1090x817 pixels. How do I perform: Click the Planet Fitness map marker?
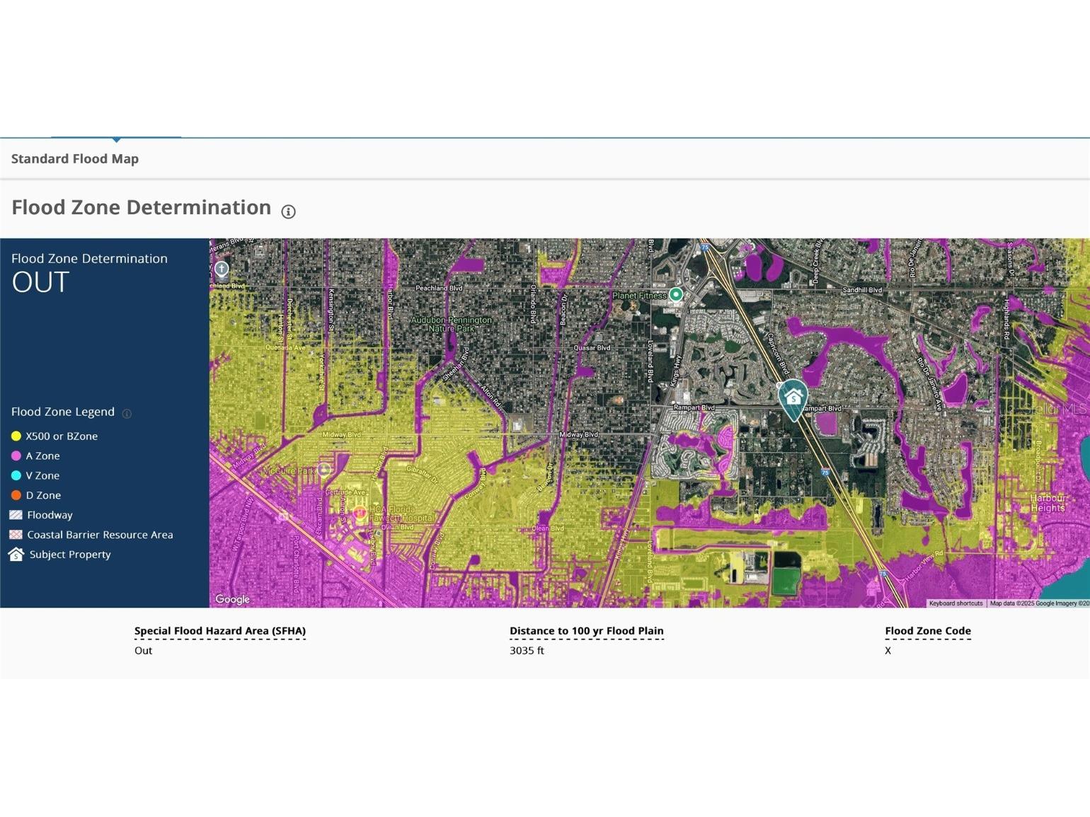pos(676,295)
